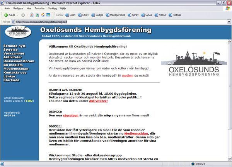The image size is (232, 167).
Task: Open the Hotmail link in the links bar
Action: pyautogui.click(x=175, y=15)
